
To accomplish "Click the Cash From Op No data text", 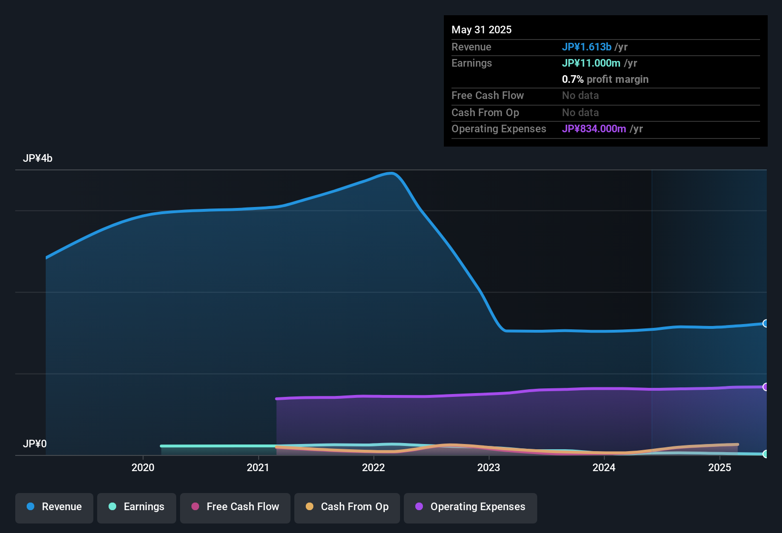I will [581, 113].
